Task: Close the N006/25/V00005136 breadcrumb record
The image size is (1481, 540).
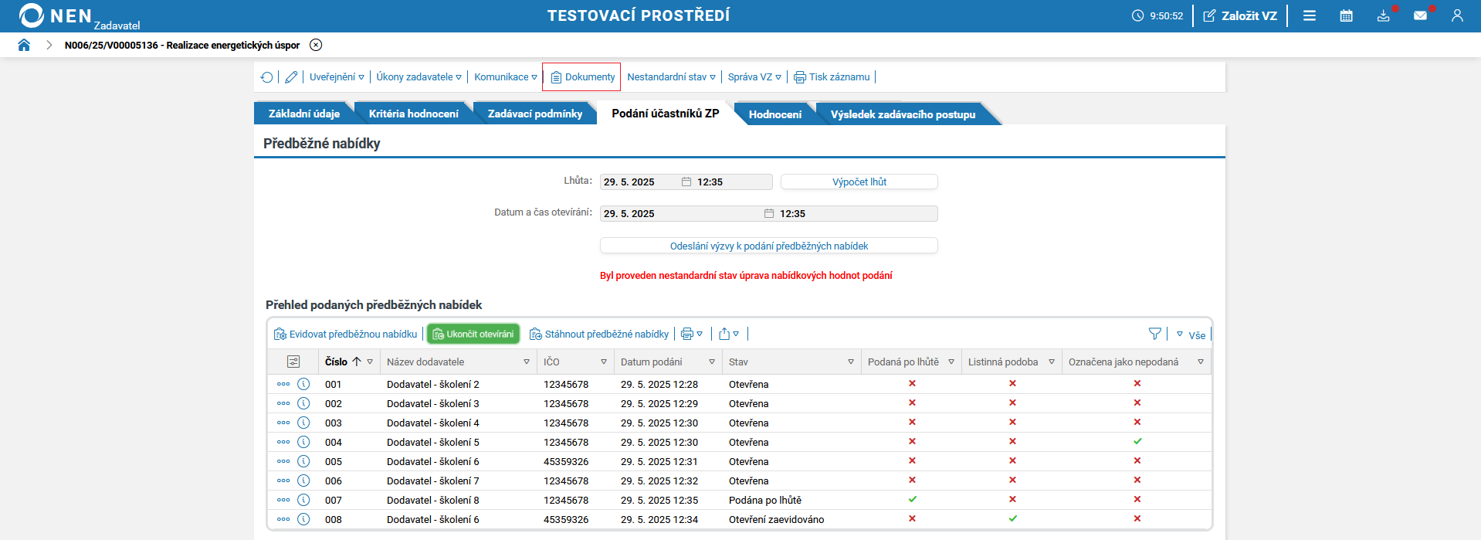Action: coord(316,45)
